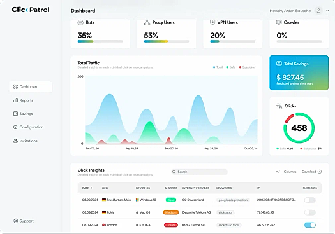The width and height of the screenshot is (335, 234).
Task: Click the VPN Users shield icon
Action: click(x=212, y=22)
